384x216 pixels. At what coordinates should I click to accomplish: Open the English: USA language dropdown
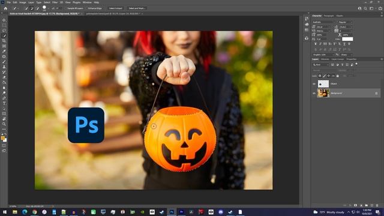tap(323, 55)
